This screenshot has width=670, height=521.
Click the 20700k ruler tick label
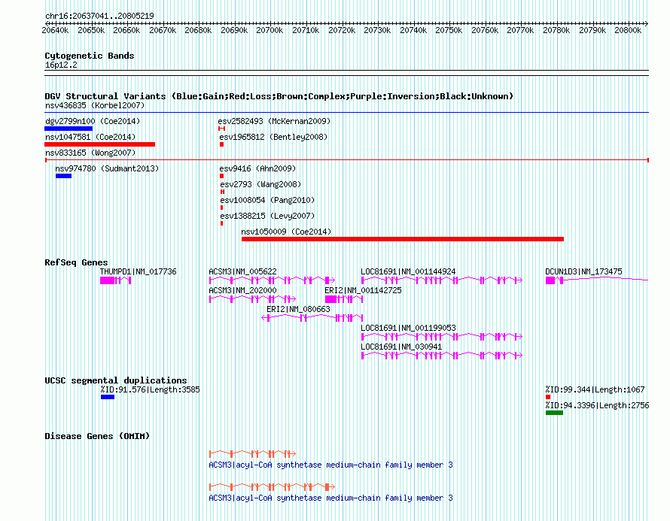270,30
